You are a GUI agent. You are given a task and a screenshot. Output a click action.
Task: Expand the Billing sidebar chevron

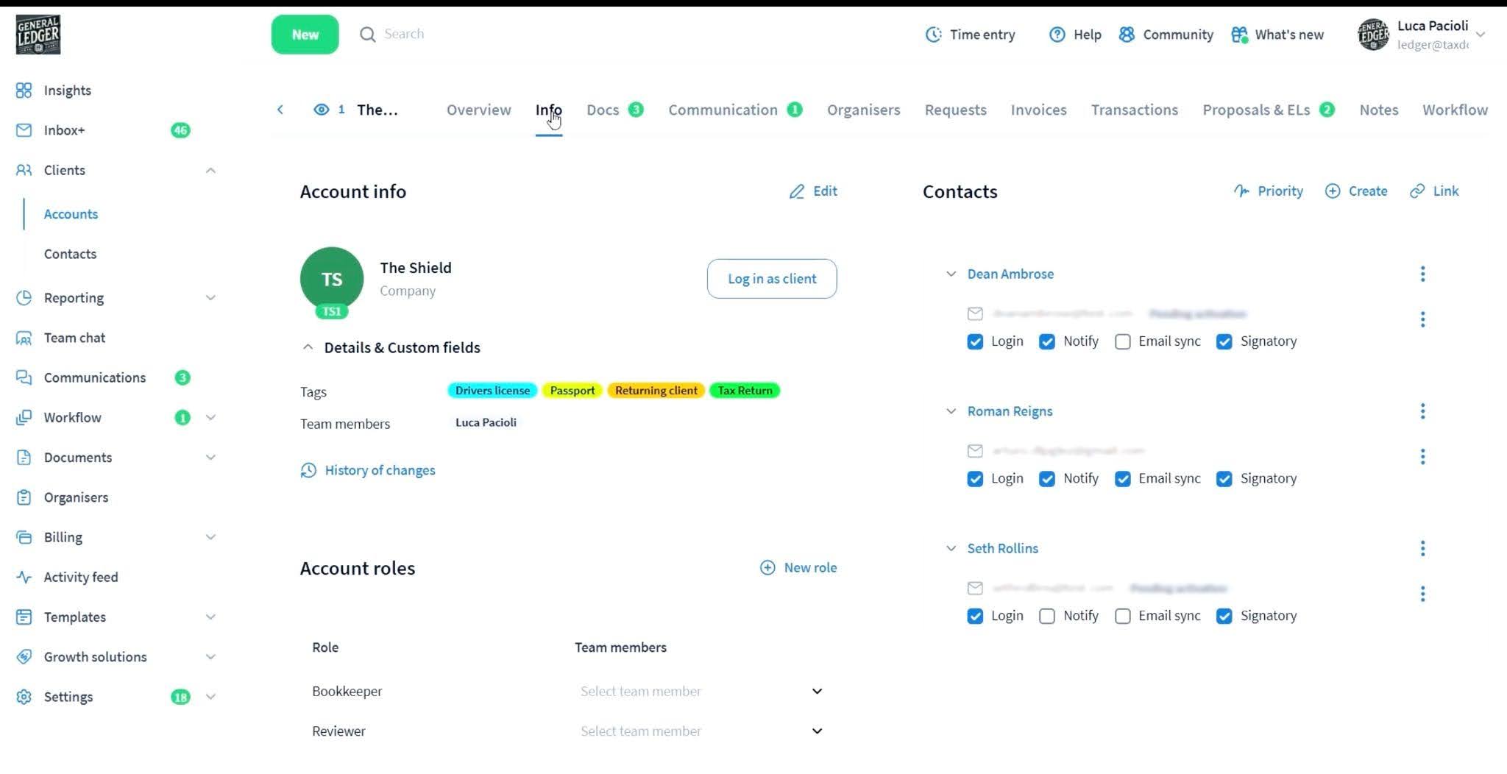(x=210, y=537)
